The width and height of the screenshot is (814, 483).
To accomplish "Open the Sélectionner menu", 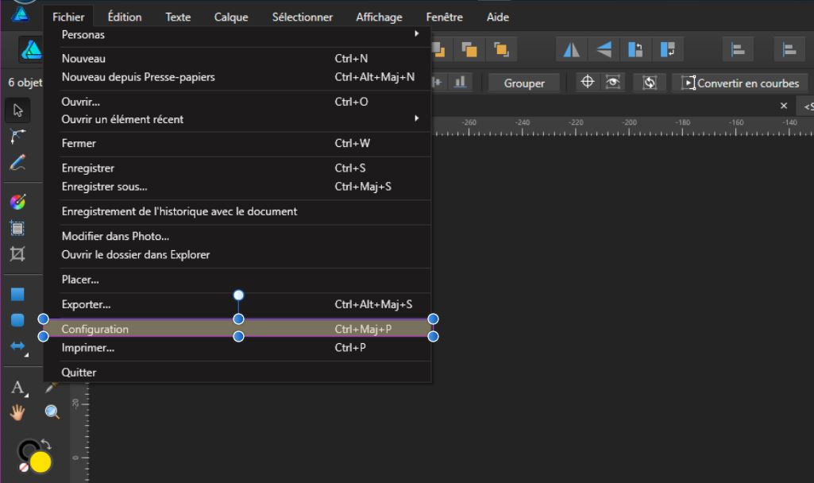I will [302, 17].
